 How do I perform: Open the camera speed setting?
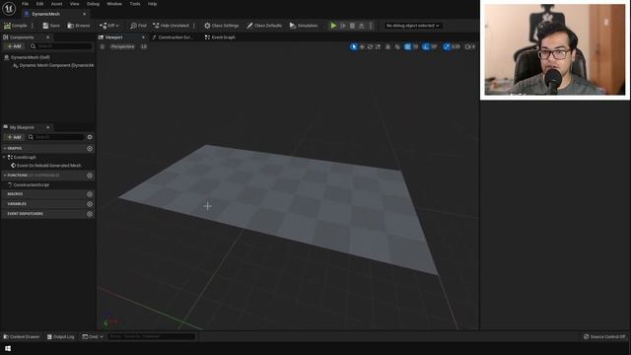(x=470, y=46)
